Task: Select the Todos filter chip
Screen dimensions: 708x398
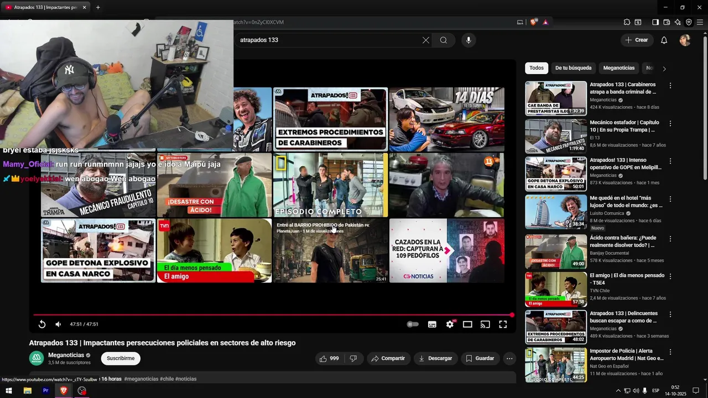Action: pyautogui.click(x=537, y=68)
